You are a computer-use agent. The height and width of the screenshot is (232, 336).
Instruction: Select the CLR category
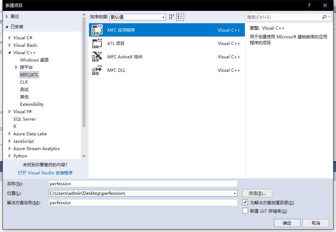(24, 82)
